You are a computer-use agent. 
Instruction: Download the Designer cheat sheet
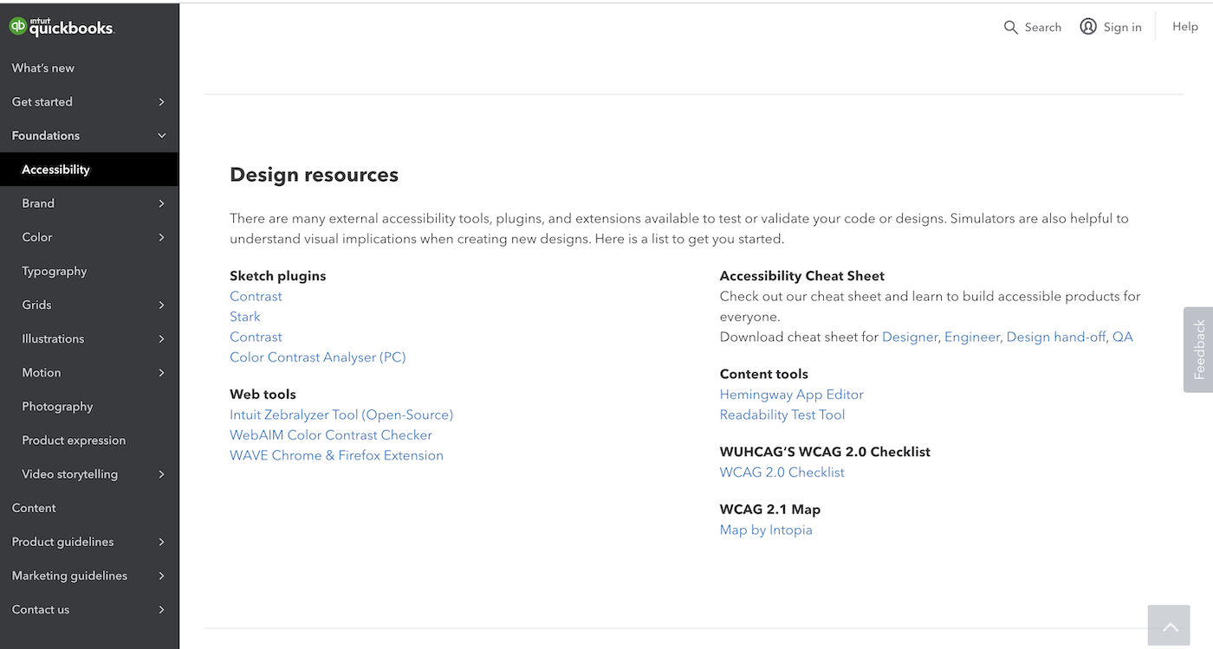click(910, 337)
